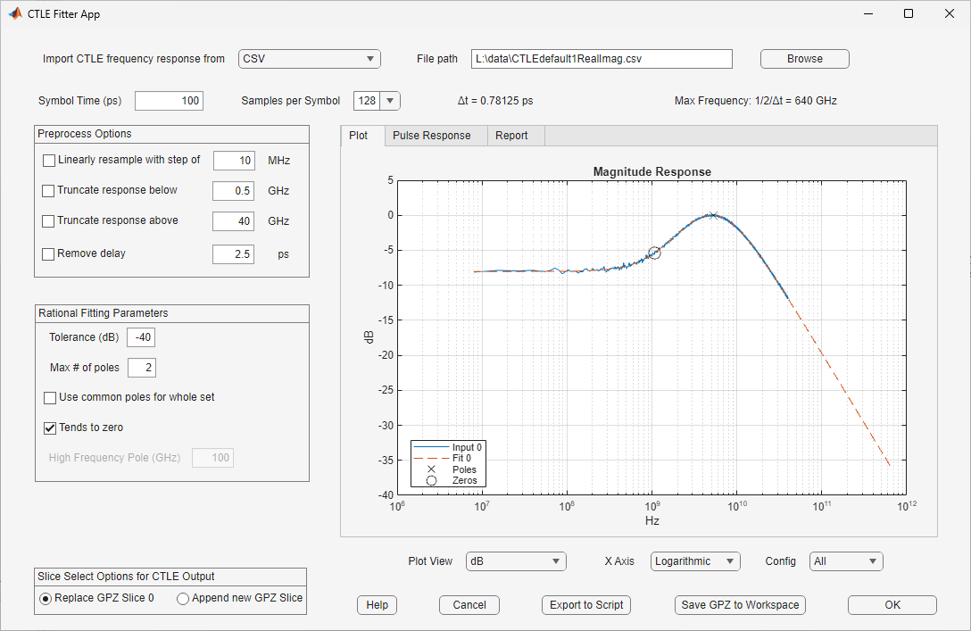The width and height of the screenshot is (971, 631).
Task: Click the Symbol Time input field
Action: (169, 101)
